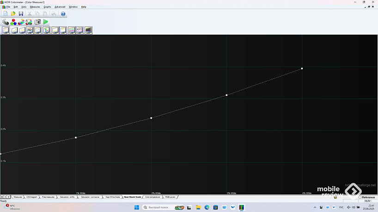This screenshot has width=378, height=212.
Task: Switch to the Color temperature tab
Action: (x=152, y=197)
